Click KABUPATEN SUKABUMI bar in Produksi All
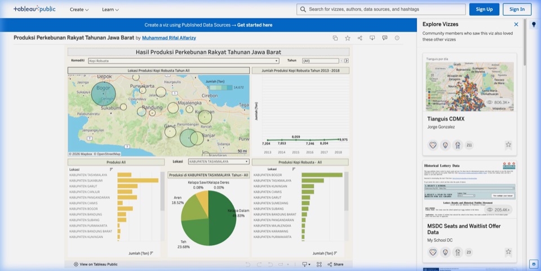The height and width of the screenshot is (271, 541). pos(138,180)
